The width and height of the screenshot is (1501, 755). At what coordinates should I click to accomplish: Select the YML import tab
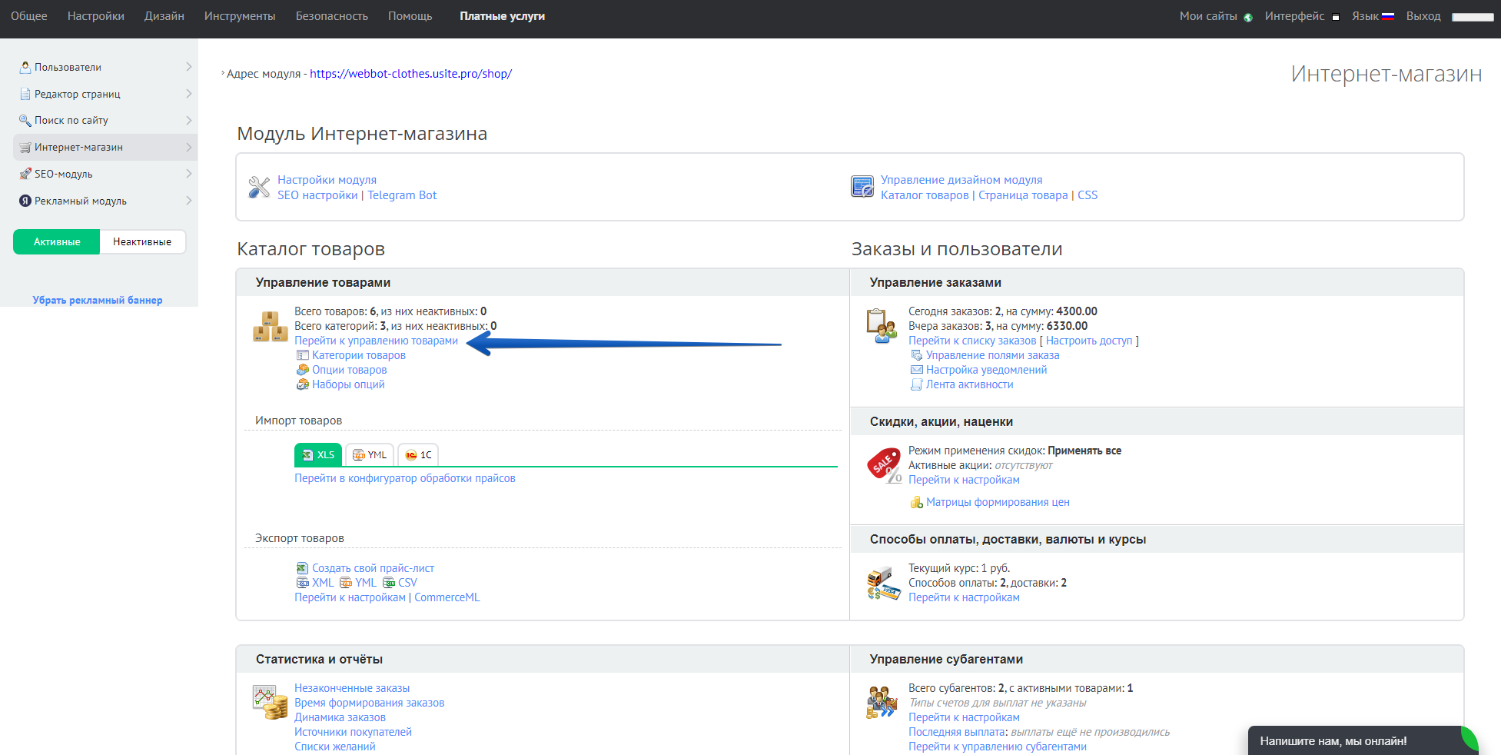pos(370,455)
